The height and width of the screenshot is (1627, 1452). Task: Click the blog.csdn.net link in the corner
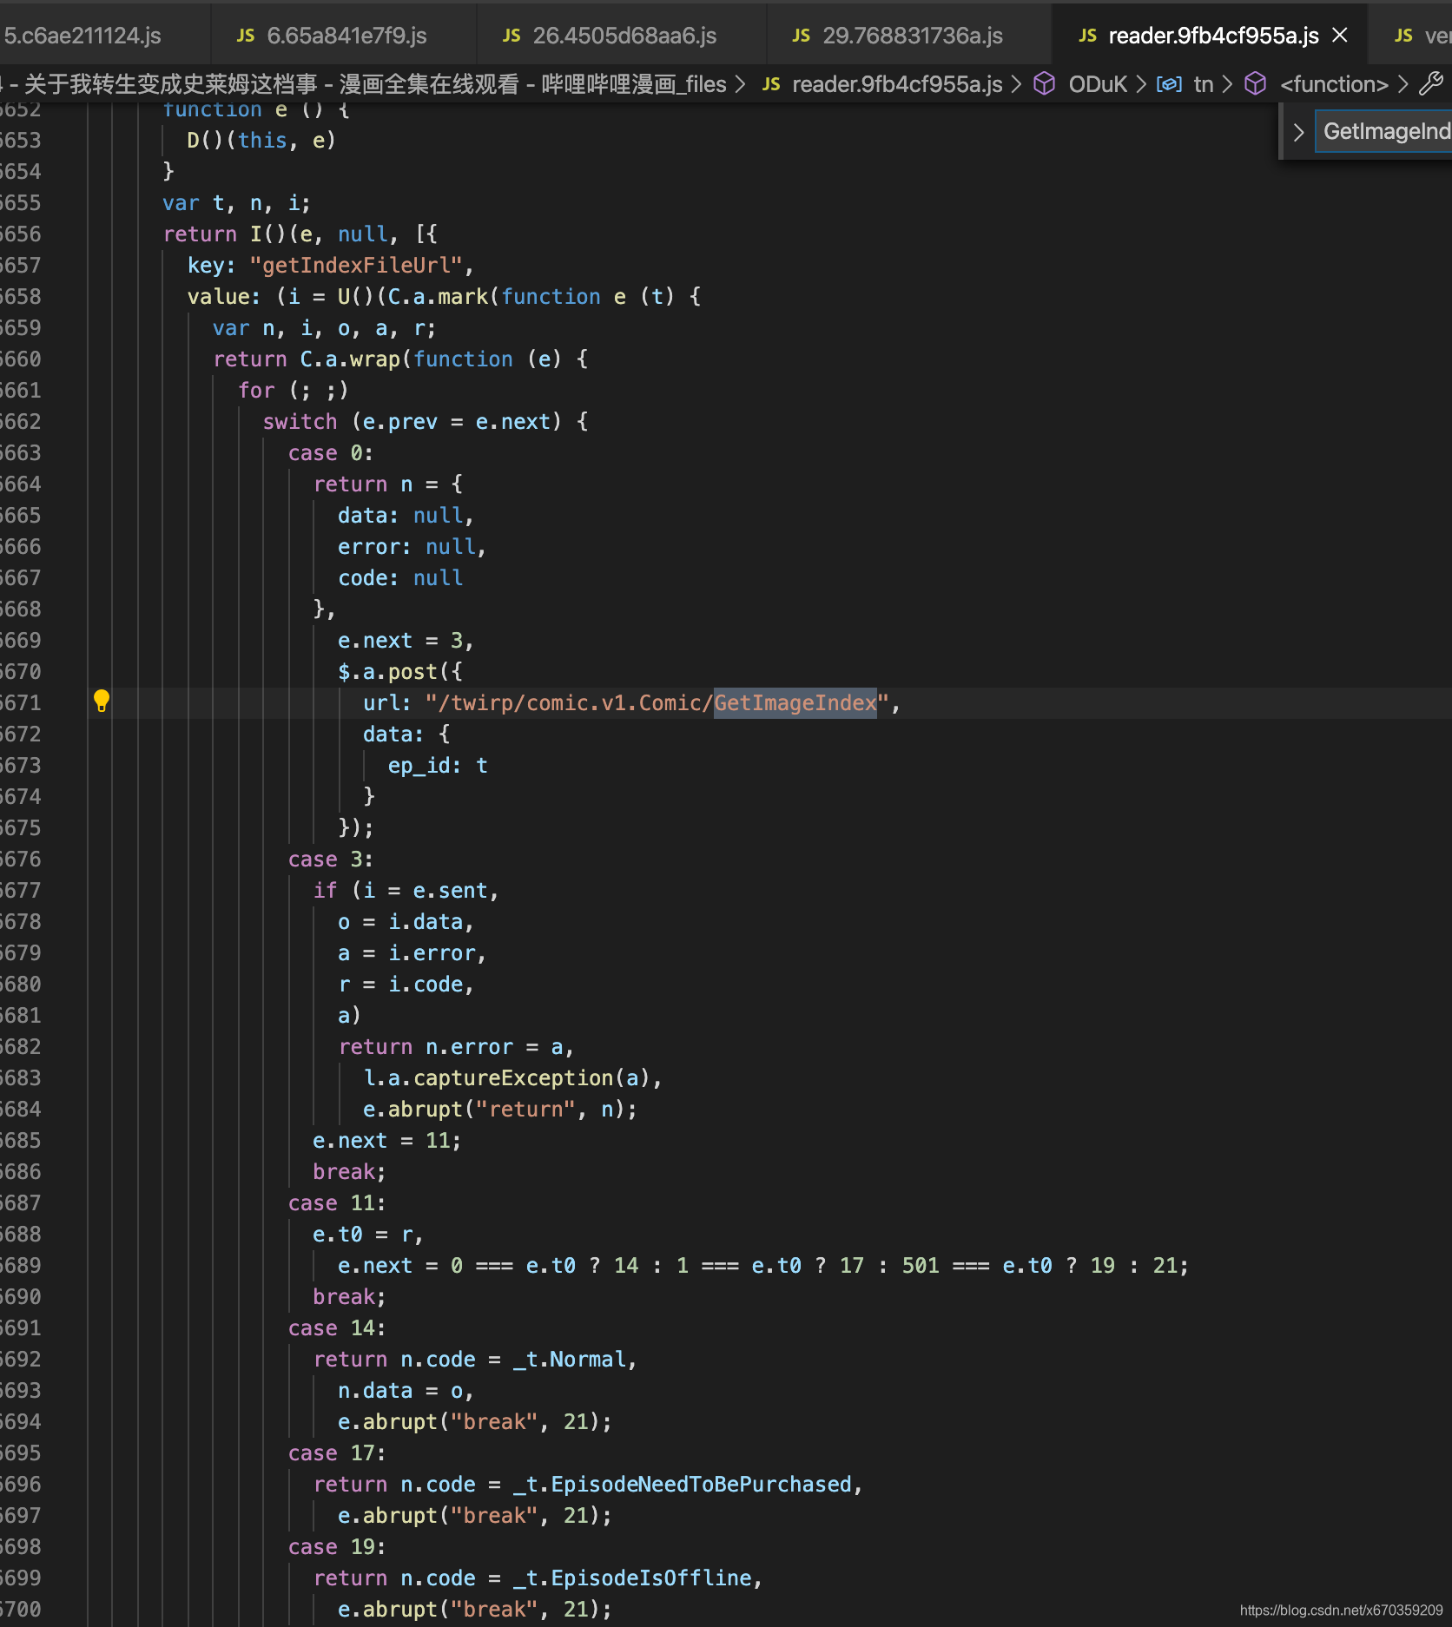pos(1341,1610)
